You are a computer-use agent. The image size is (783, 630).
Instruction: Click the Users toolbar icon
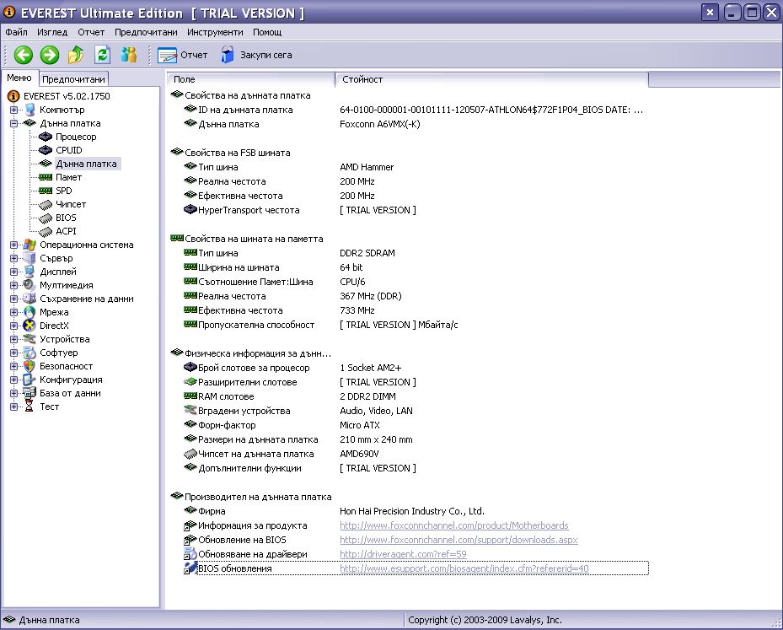[129, 55]
